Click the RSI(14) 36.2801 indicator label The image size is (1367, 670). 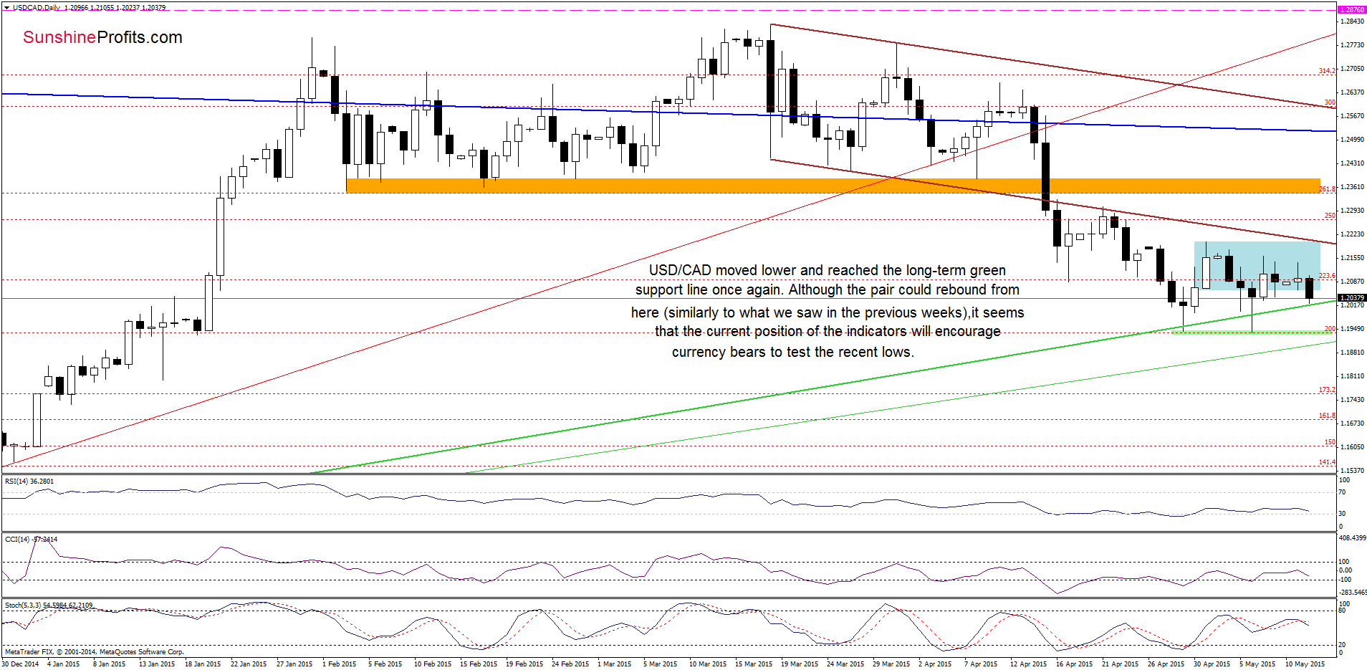(x=29, y=482)
